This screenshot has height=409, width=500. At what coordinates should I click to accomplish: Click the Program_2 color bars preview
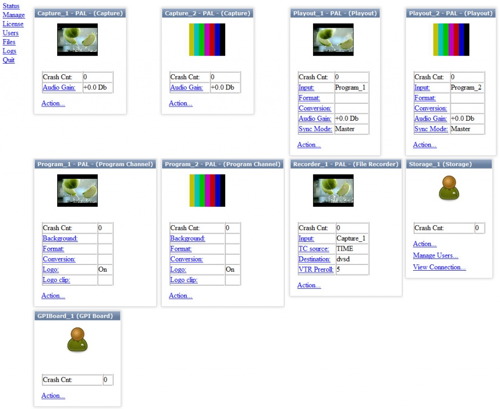click(207, 191)
